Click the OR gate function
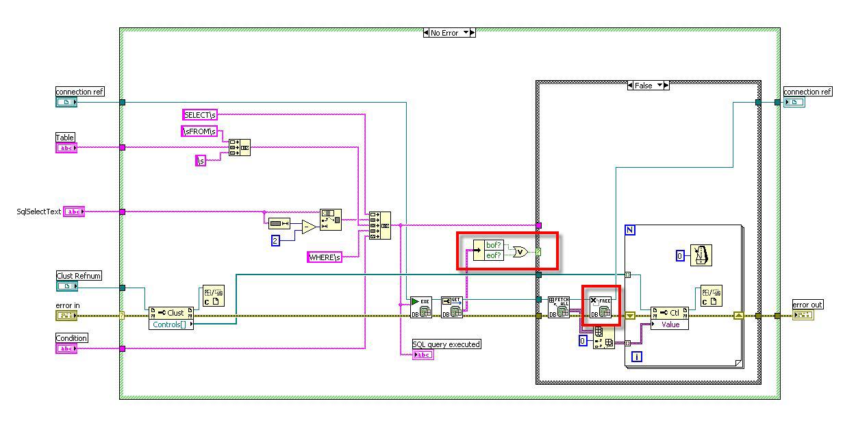 click(520, 252)
